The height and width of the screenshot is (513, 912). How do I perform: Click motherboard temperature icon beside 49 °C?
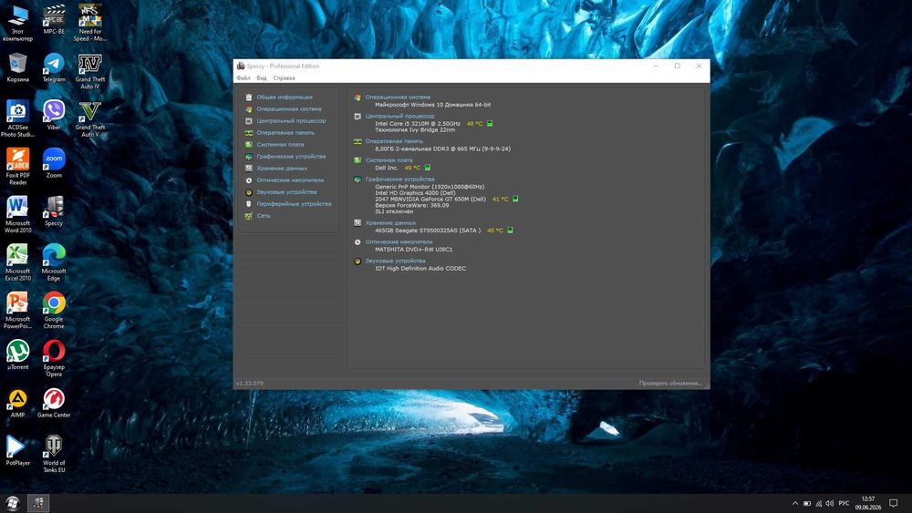point(428,168)
